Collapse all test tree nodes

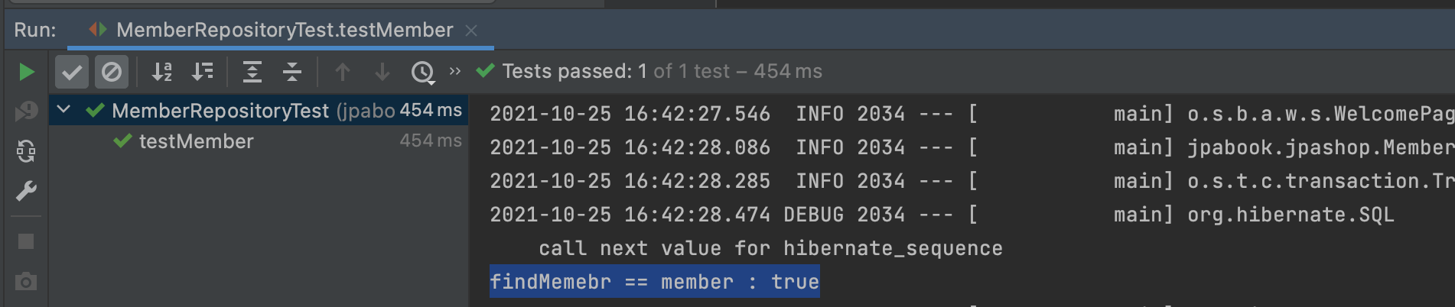point(292,72)
